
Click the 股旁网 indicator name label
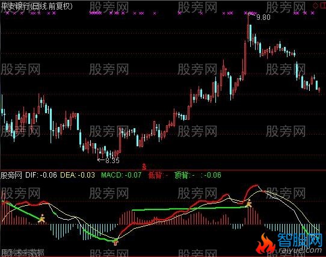pos(11,175)
